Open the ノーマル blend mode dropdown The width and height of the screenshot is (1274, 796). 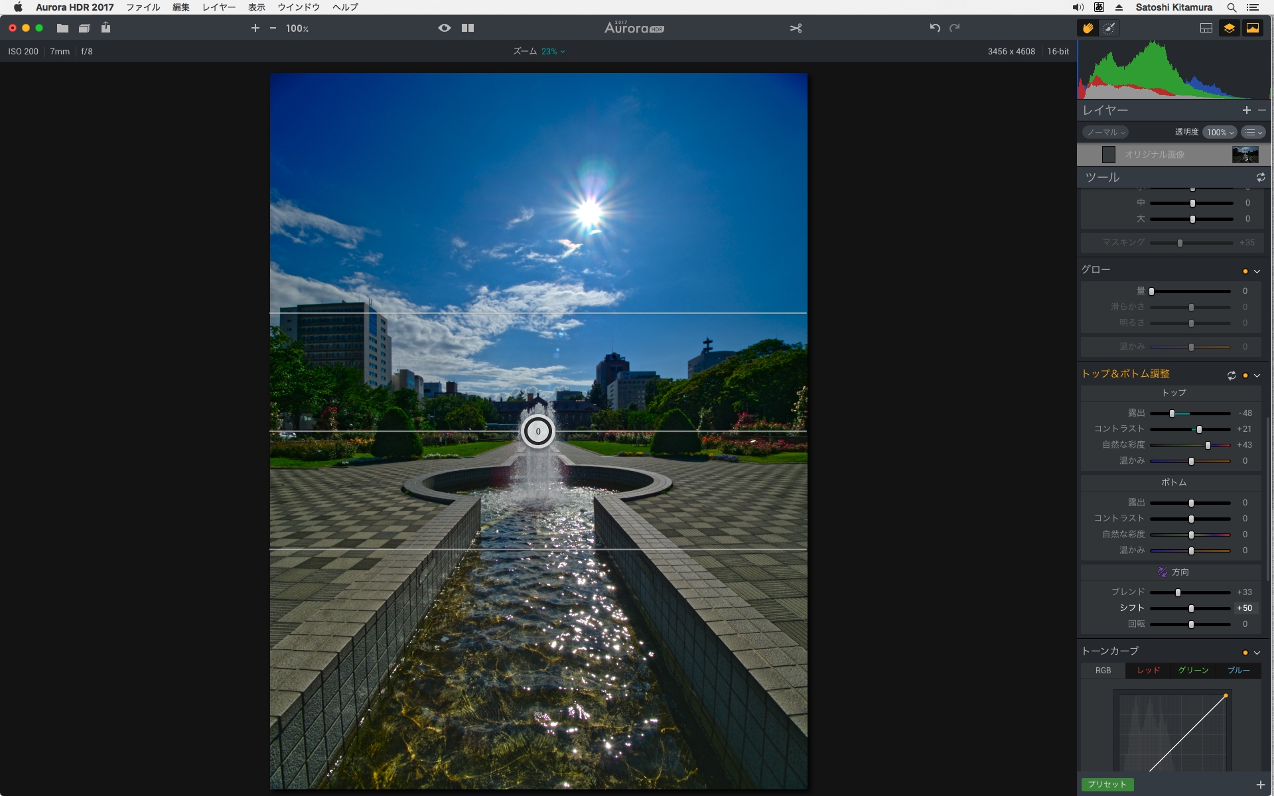pyautogui.click(x=1105, y=132)
